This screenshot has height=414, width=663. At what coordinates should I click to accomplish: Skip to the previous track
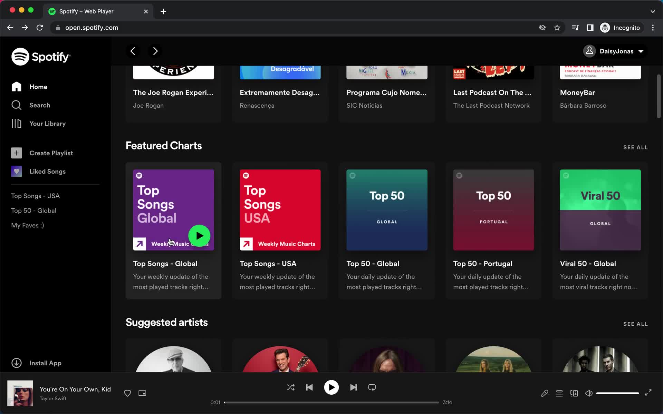tap(309, 387)
